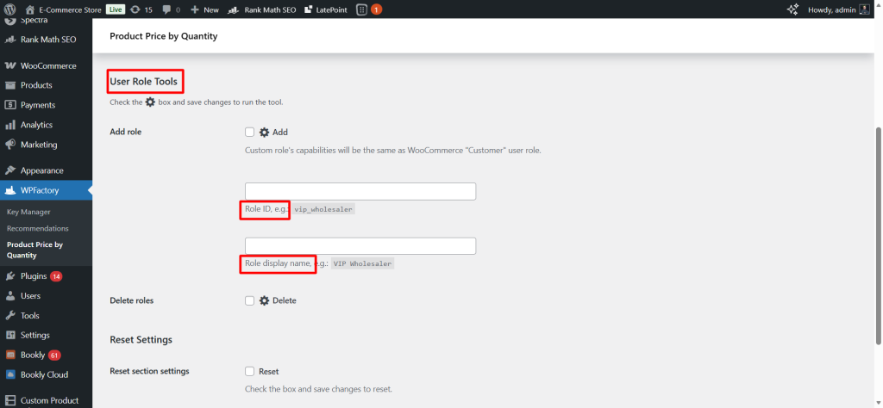
Task: Open the New content dropdown
Action: pos(204,9)
